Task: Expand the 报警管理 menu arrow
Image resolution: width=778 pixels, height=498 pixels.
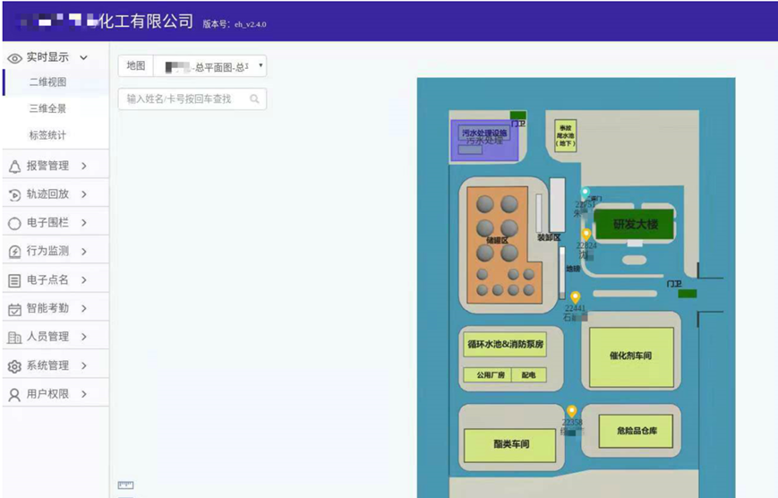Action: pyautogui.click(x=84, y=166)
